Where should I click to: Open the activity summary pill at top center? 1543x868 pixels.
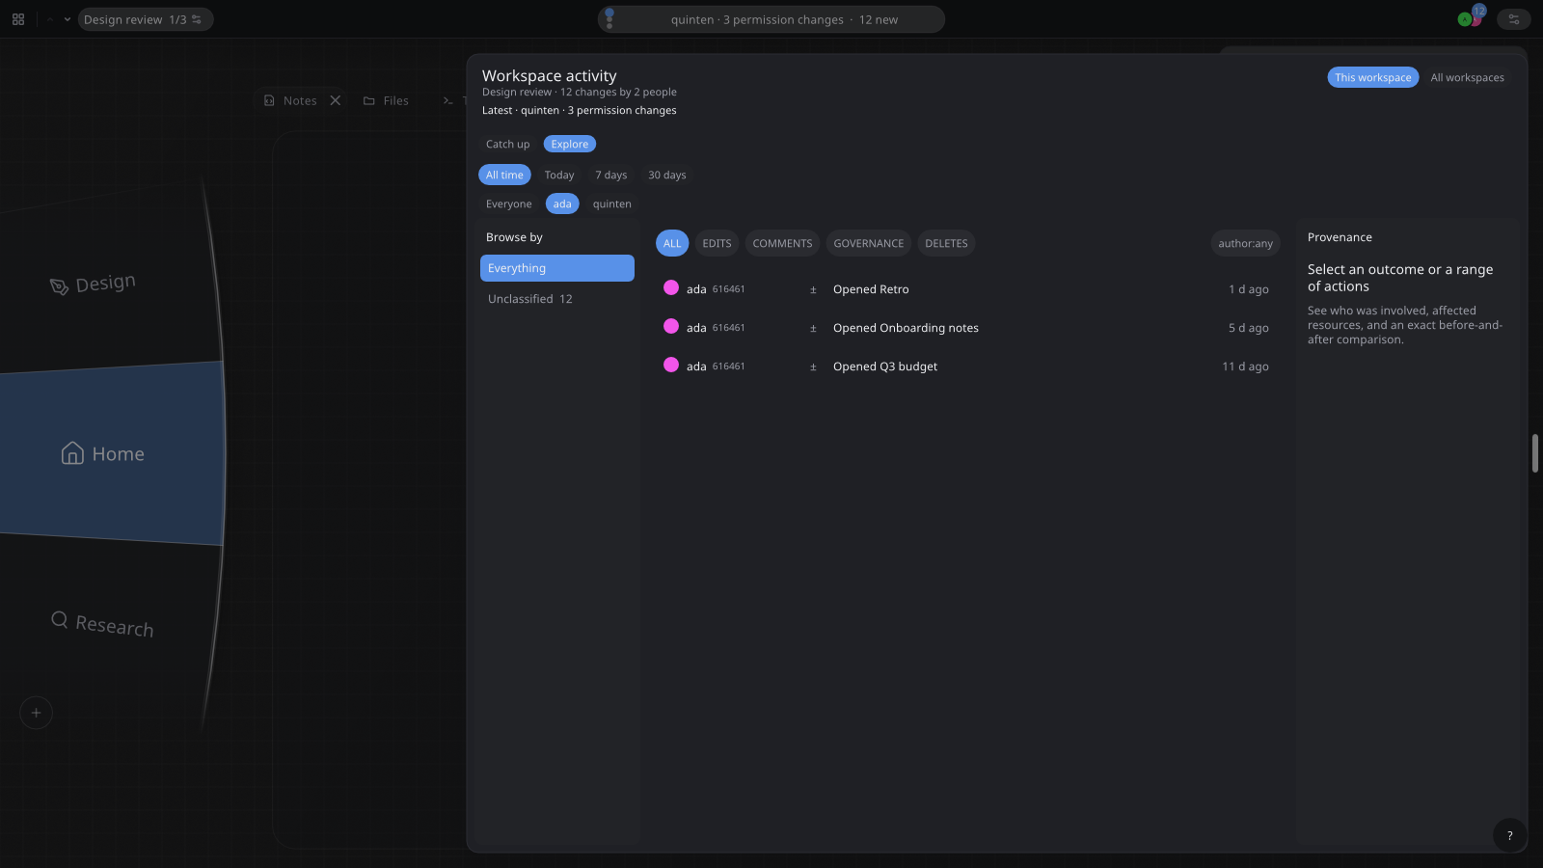point(771,19)
